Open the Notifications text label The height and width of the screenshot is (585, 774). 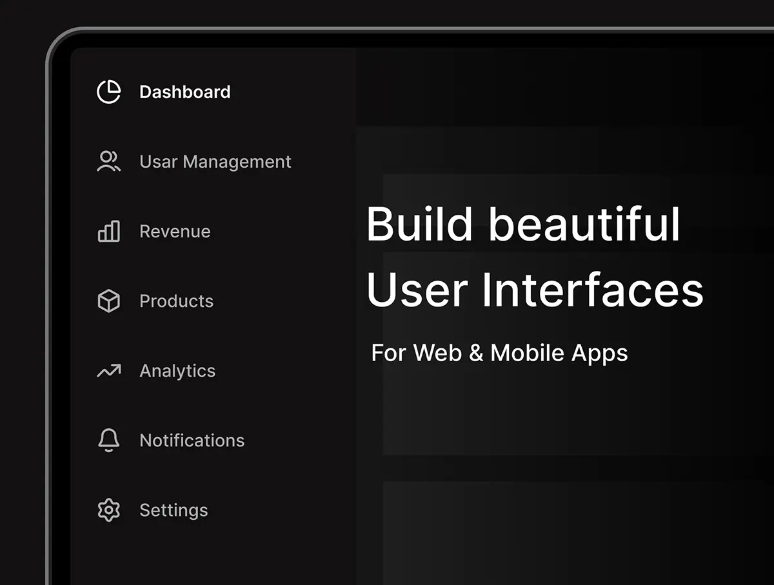coord(192,441)
